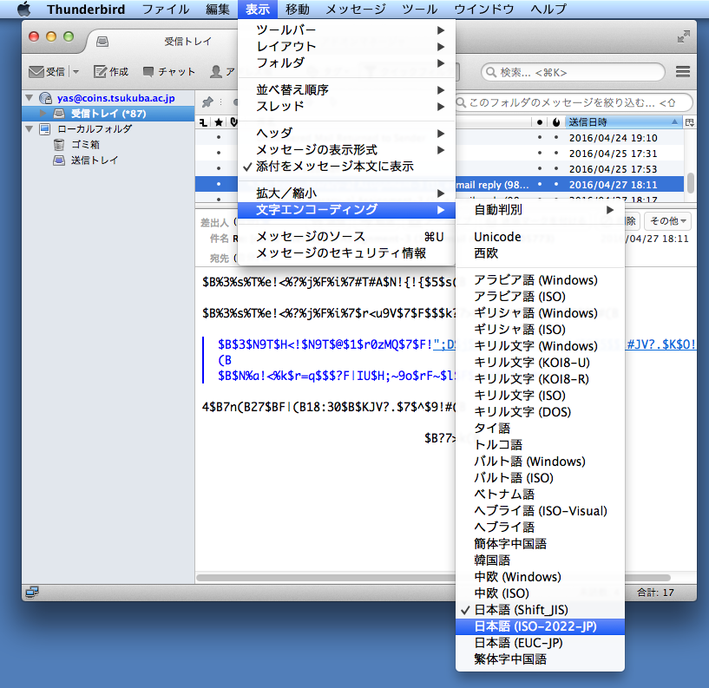Screen dimensions: 709x688
Task: Choose 日本語 (ISO-2022-JP) encoding
Action: pos(540,626)
